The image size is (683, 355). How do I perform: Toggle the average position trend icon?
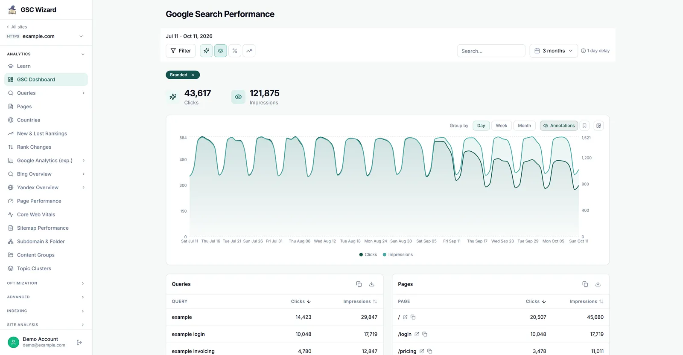point(249,51)
